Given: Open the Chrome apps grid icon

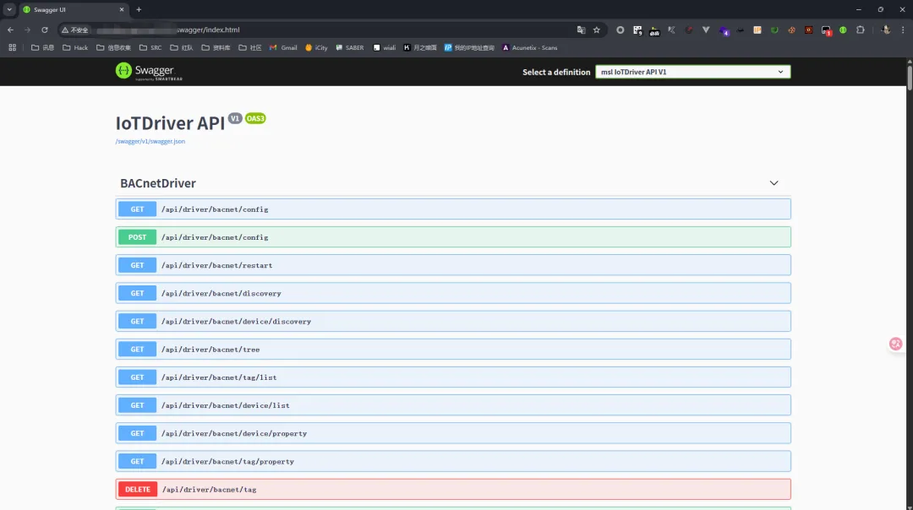Looking at the screenshot, I should pos(12,47).
